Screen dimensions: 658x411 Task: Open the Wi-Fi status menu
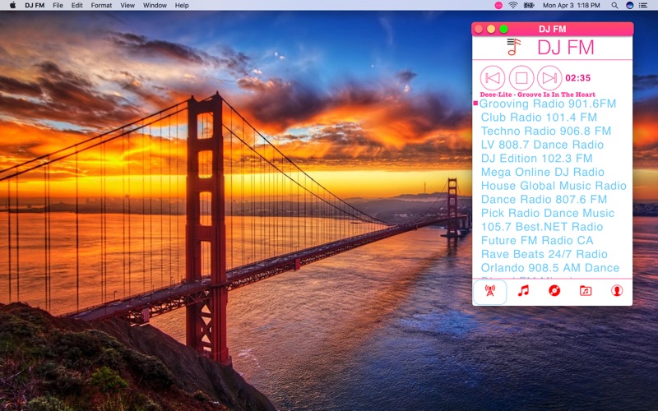coord(512,6)
